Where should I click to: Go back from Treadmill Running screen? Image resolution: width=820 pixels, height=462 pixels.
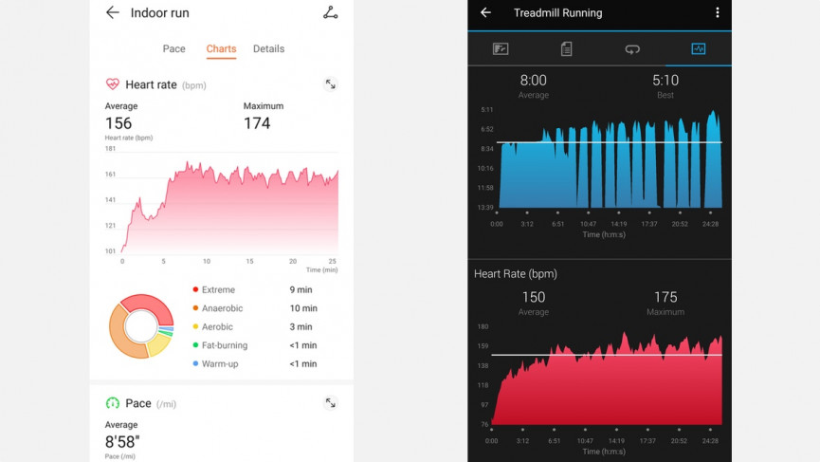click(x=485, y=12)
